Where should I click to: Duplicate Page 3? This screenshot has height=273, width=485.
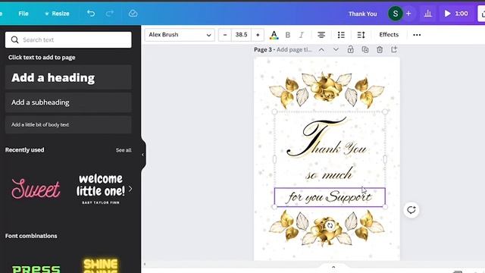click(365, 49)
